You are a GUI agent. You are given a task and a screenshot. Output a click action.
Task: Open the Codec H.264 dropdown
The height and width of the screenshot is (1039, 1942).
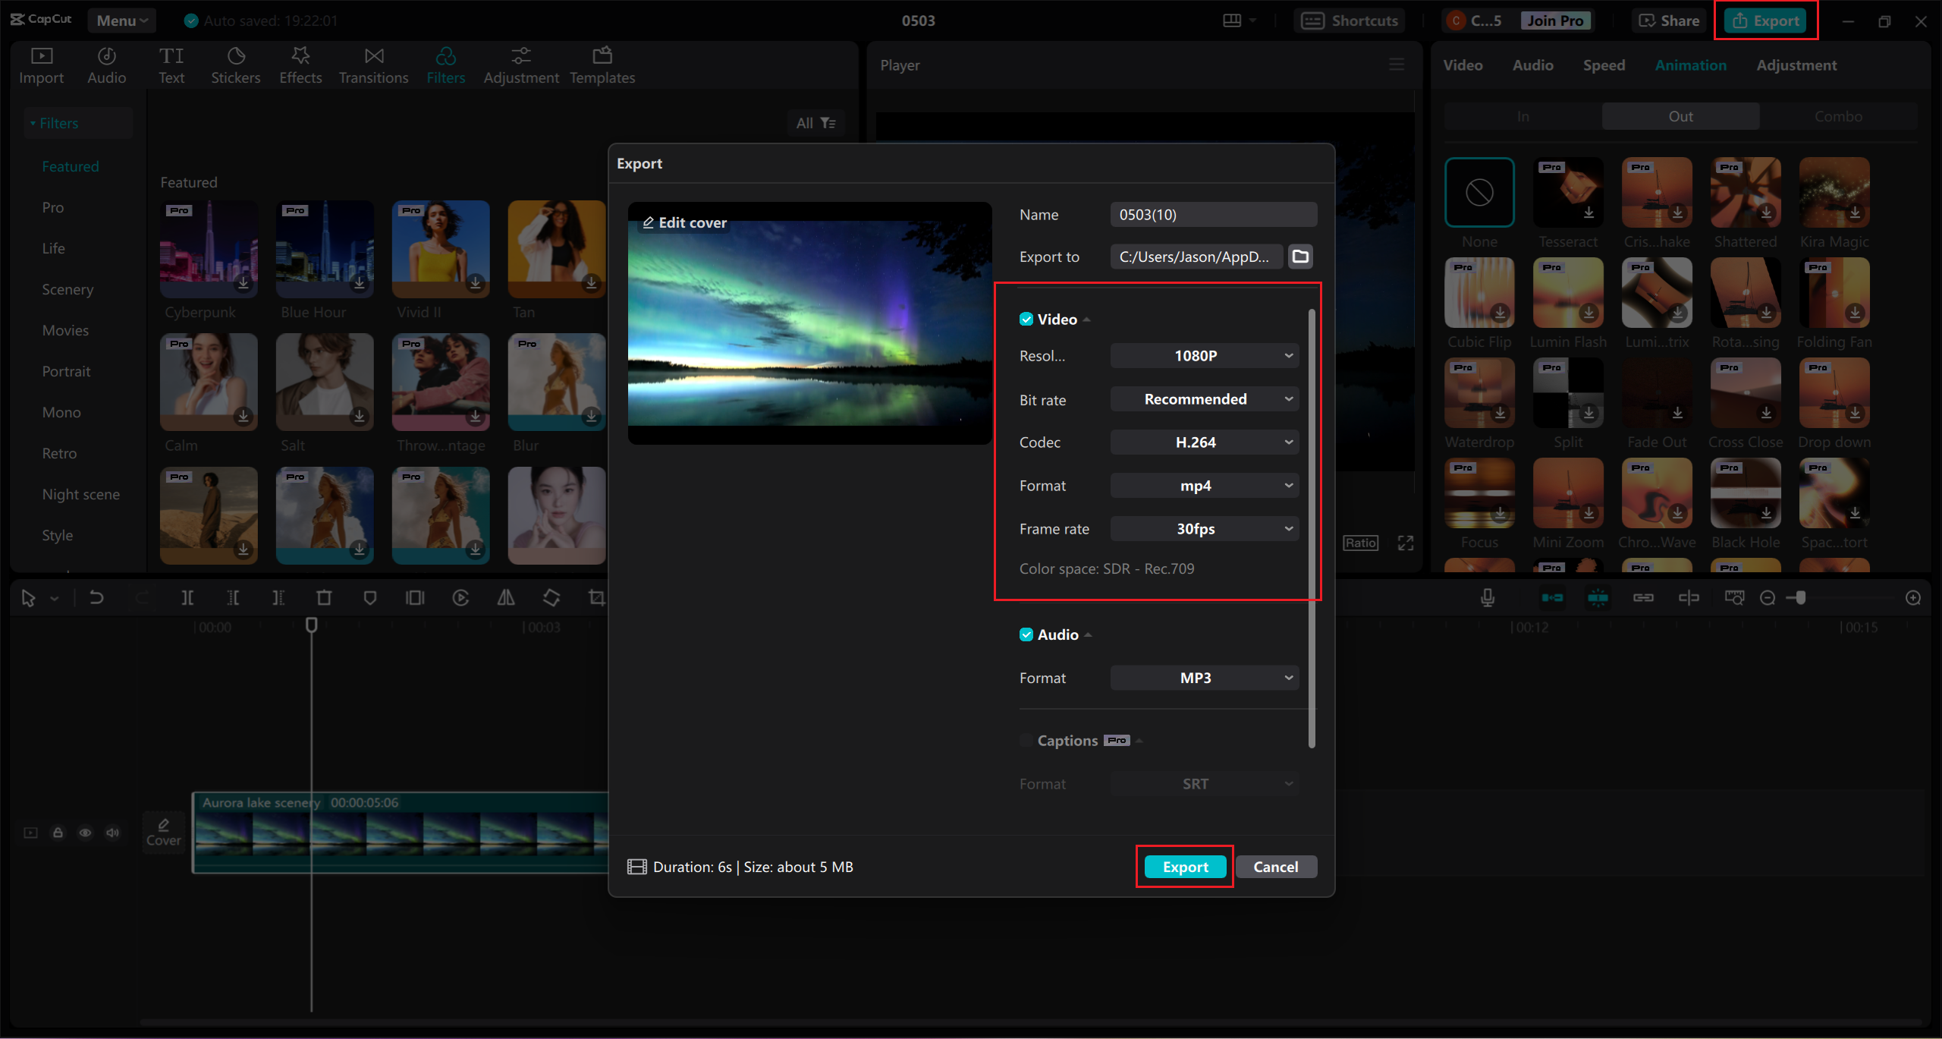click(x=1205, y=442)
